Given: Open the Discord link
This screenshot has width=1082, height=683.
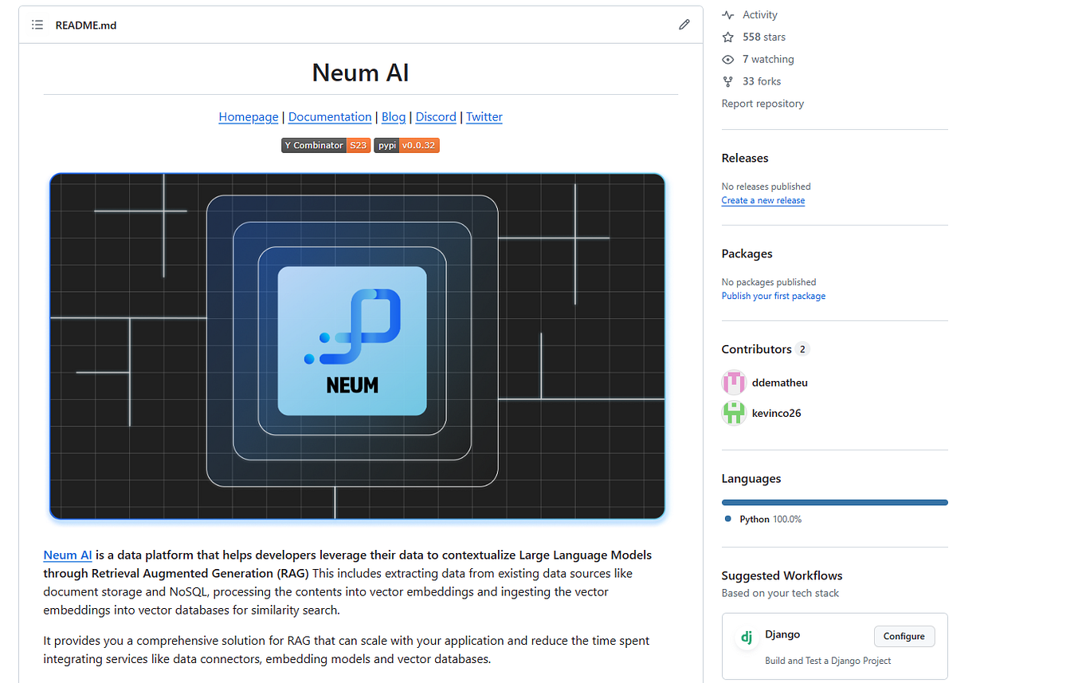Looking at the screenshot, I should pyautogui.click(x=435, y=116).
